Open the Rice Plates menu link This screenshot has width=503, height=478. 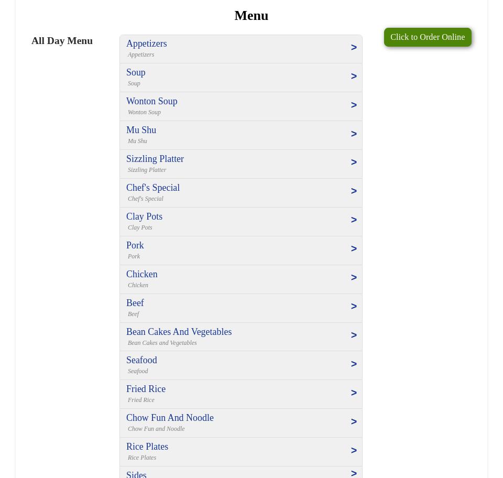coord(147,447)
